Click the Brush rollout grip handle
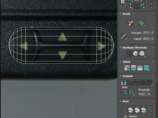The width and height of the screenshot is (158, 118). point(153,13)
